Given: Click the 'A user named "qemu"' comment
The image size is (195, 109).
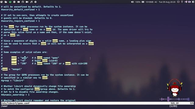Looking at the screenshot, I should (45, 58).
